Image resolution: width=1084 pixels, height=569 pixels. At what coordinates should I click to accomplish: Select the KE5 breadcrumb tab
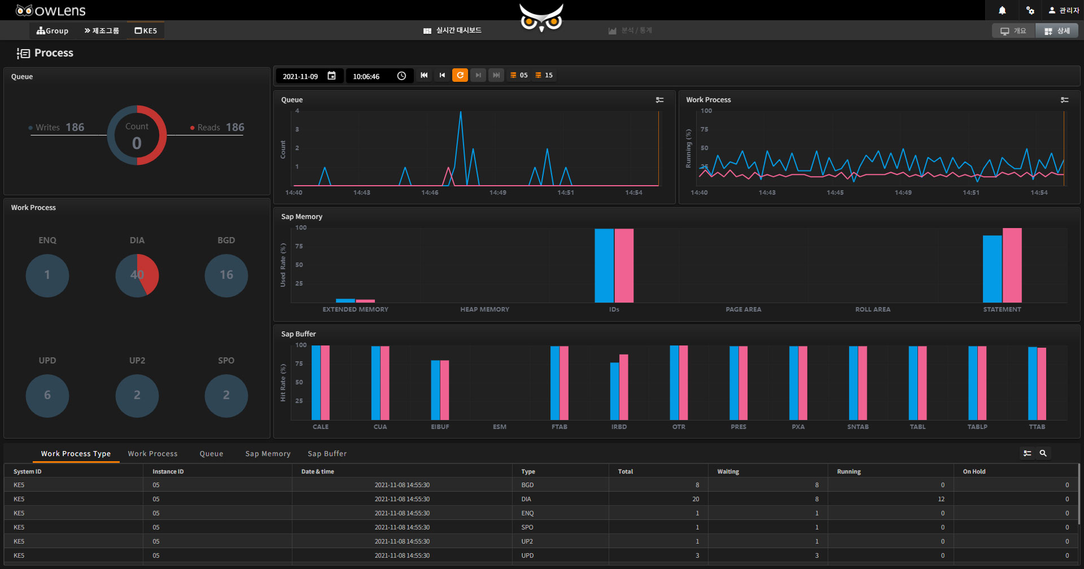tap(146, 30)
